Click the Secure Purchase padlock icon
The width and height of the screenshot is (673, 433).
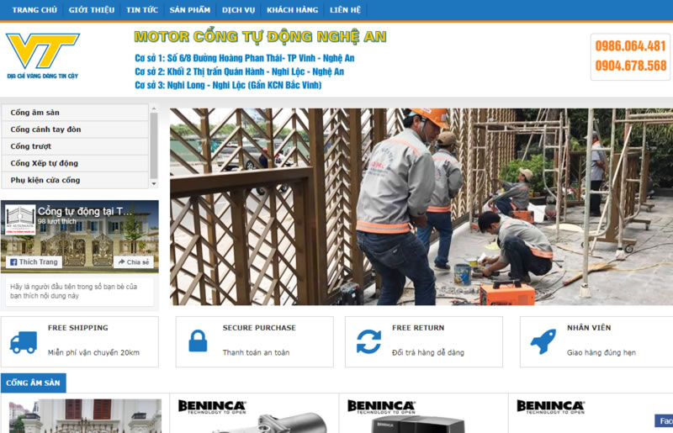[198, 341]
